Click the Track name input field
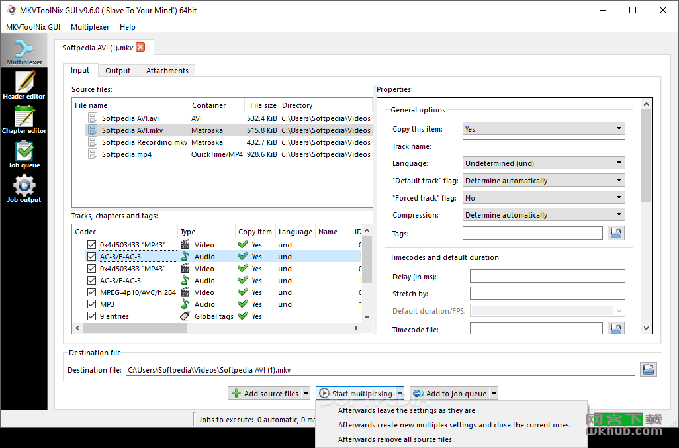 543,146
